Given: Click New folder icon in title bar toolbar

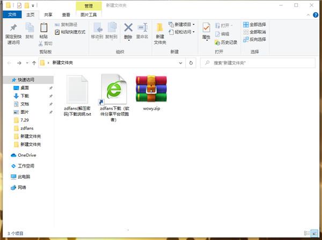Looking at the screenshot, I should (27, 5).
